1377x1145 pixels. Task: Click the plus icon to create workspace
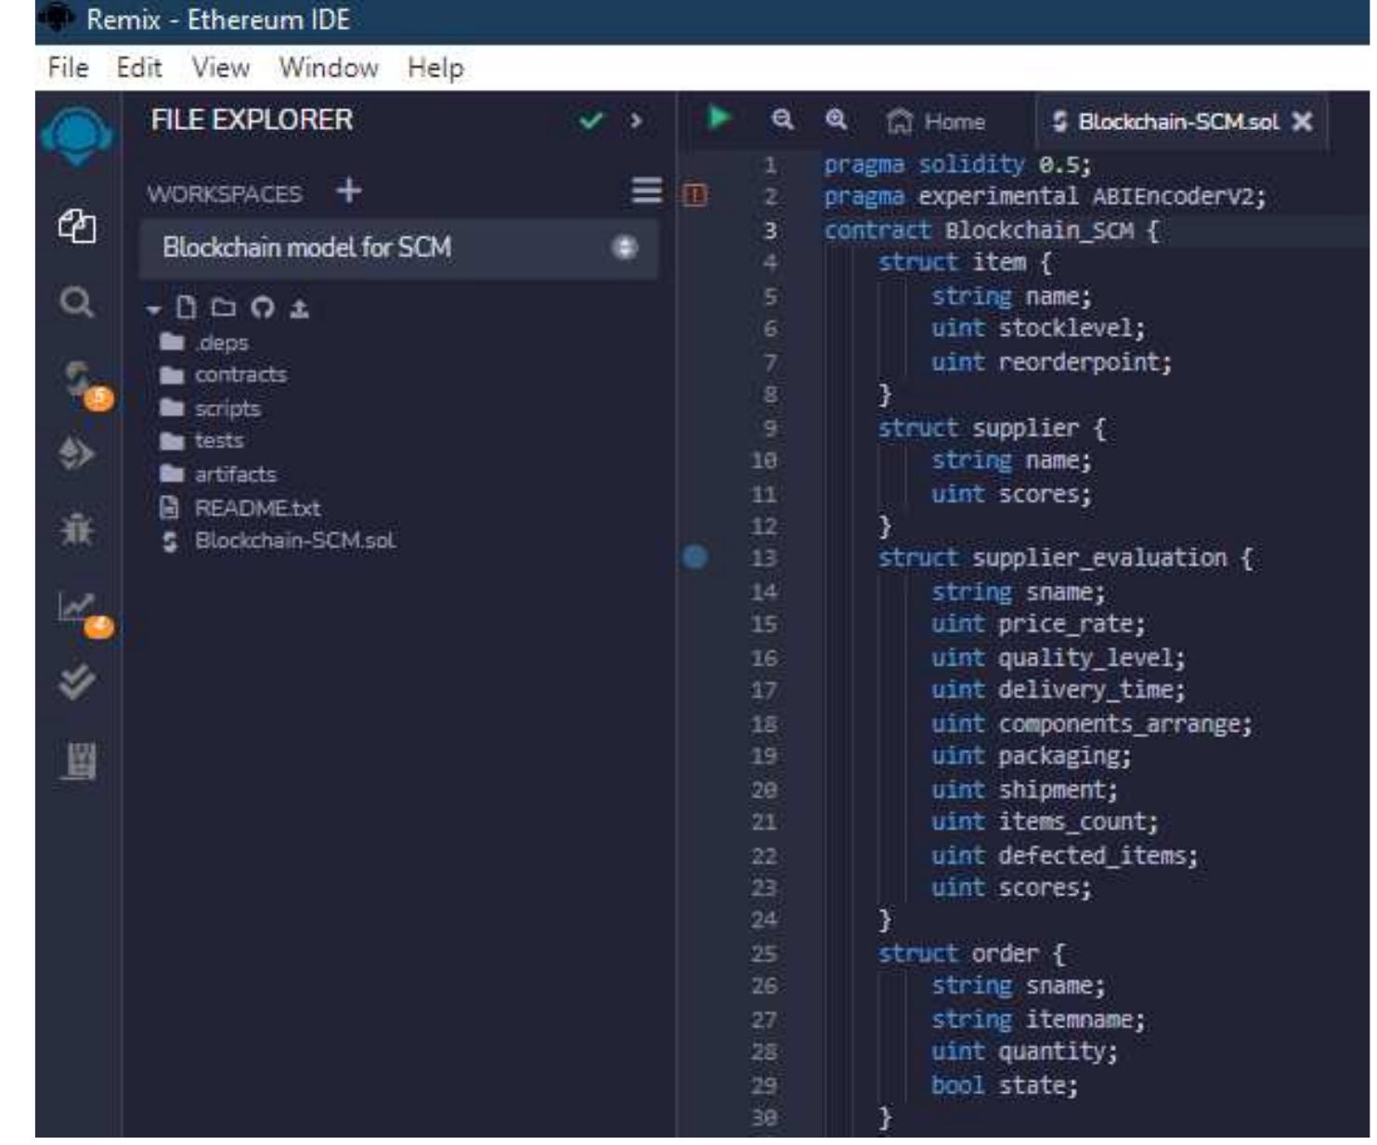point(349,190)
